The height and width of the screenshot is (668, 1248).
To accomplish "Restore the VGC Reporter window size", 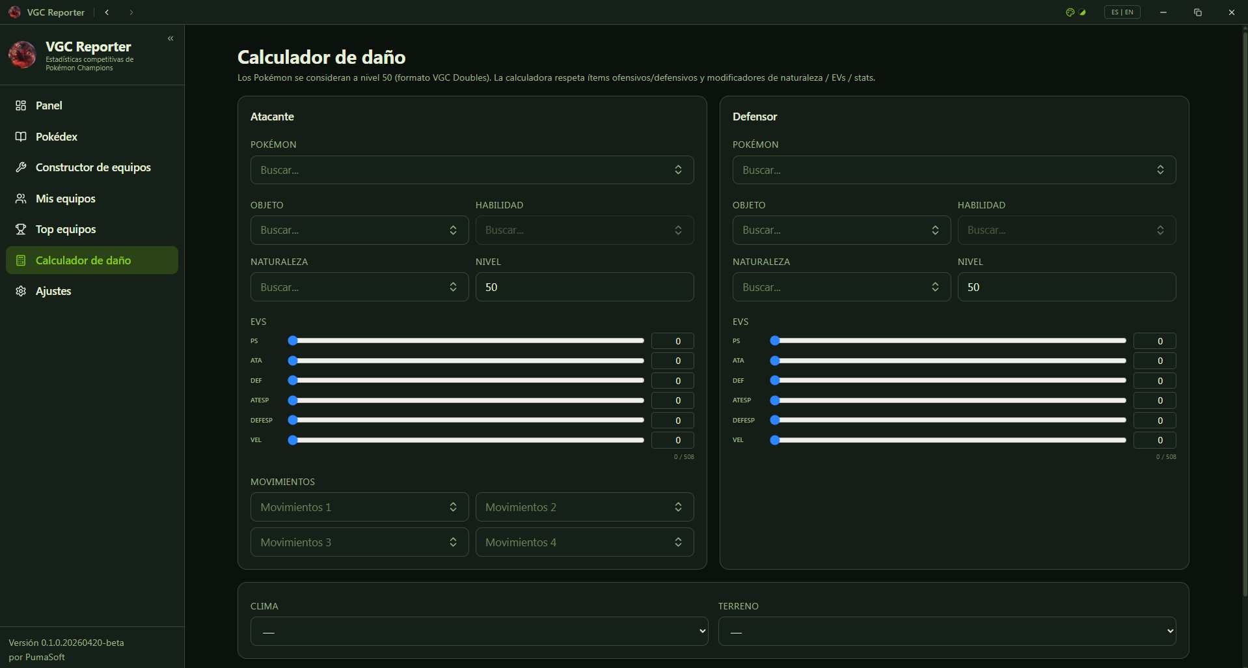I will coord(1197,12).
